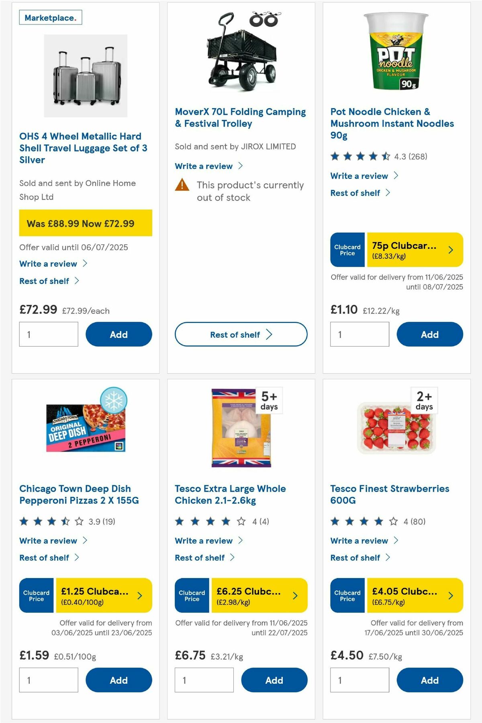
Task: Click the Clubcard Price badge on Pot Noodle
Action: [x=347, y=250]
